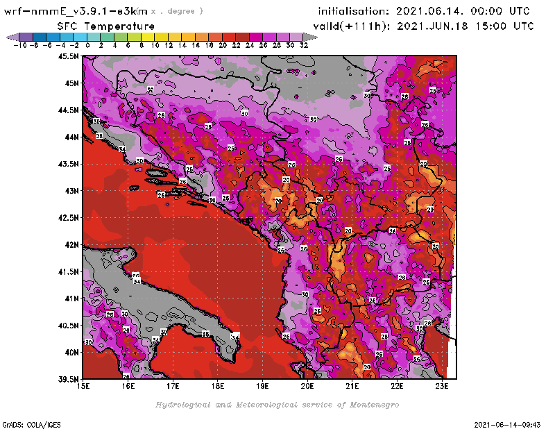
Task: Select the cyan -2 to 0 legend swatch
Action: coord(80,37)
